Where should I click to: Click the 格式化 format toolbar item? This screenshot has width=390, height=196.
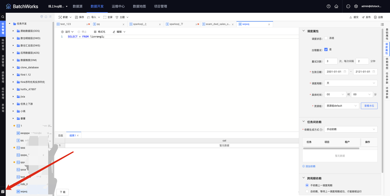100,32
